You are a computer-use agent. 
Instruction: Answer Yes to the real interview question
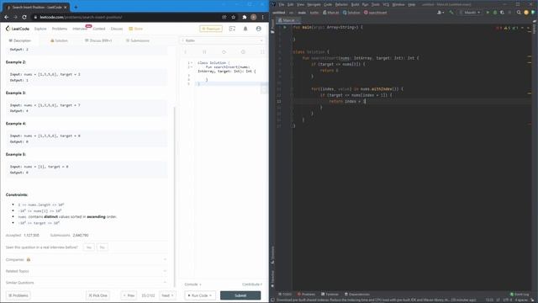point(89,247)
